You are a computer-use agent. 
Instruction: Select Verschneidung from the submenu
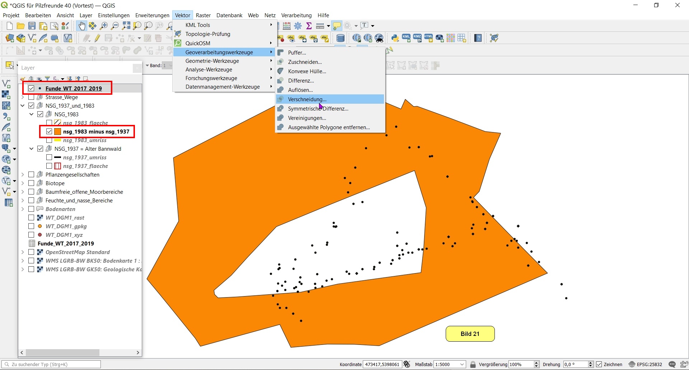(x=307, y=99)
